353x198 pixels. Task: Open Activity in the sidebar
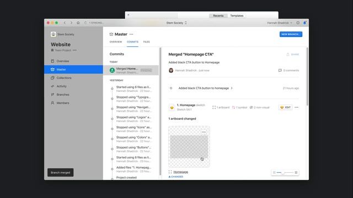[x=73, y=86]
